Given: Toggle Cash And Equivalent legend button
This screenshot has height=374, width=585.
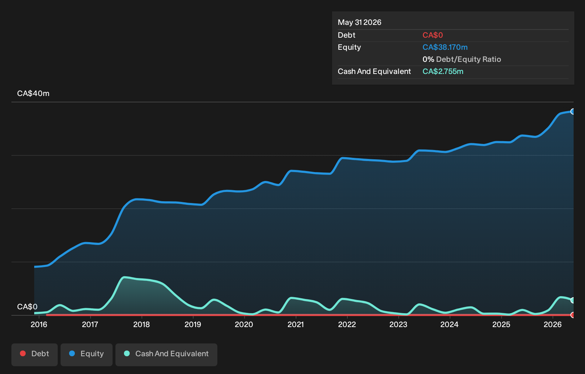Looking at the screenshot, I should click(166, 354).
